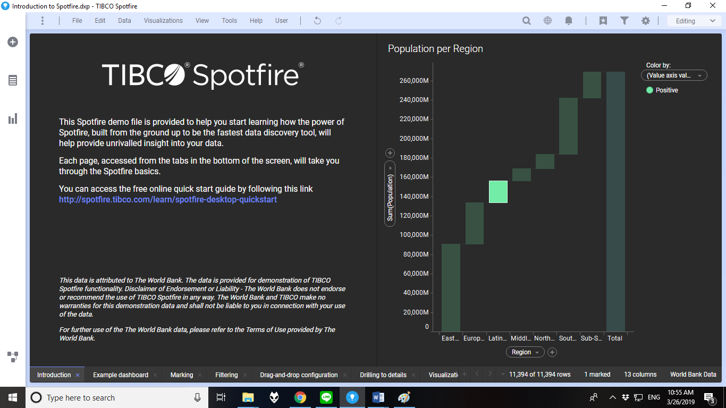Open the Windows Start menu
Screen dimensions: 726x408
pos(13,397)
